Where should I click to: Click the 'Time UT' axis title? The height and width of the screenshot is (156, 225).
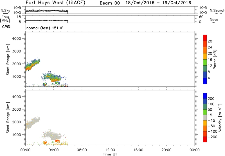(110, 154)
